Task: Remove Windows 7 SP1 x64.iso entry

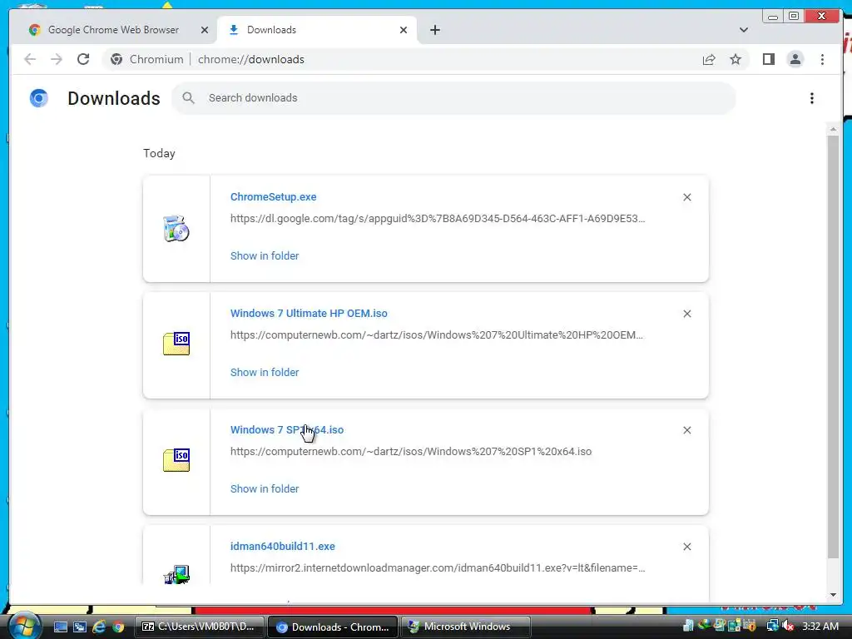Action: click(686, 430)
